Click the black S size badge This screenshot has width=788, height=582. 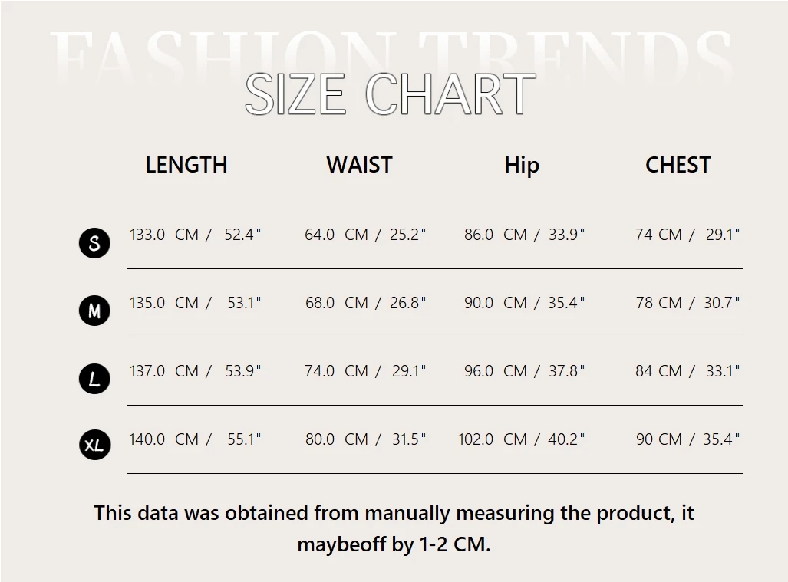pyautogui.click(x=94, y=243)
